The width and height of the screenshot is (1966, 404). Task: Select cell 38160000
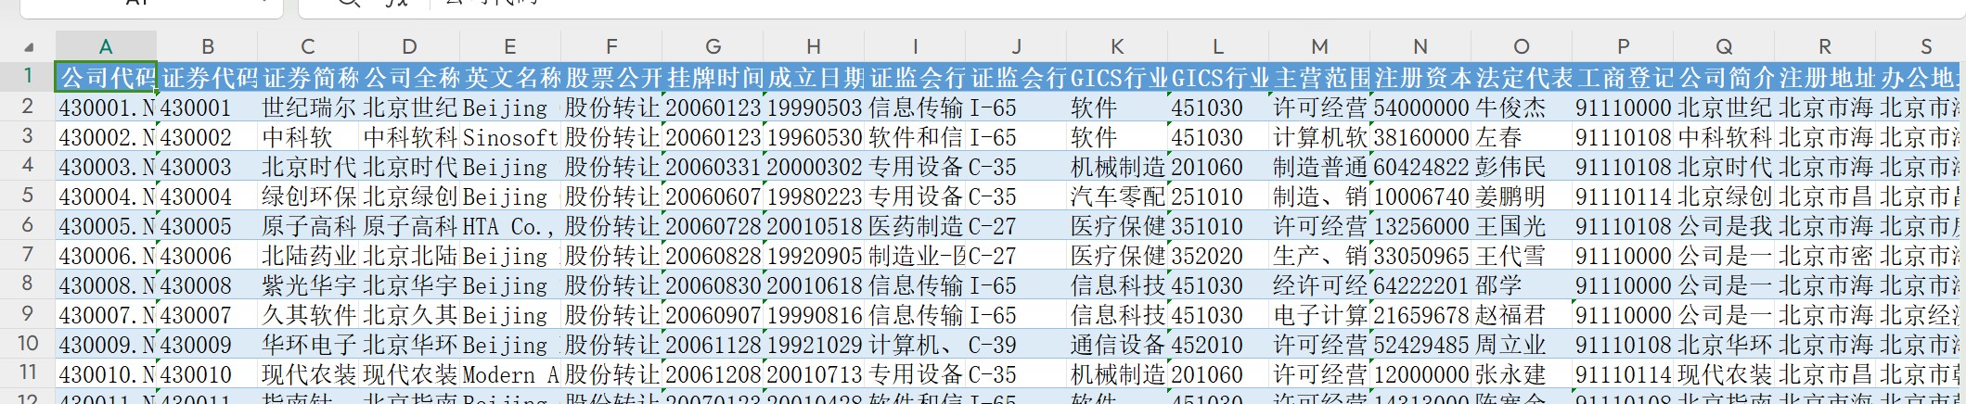(1420, 136)
